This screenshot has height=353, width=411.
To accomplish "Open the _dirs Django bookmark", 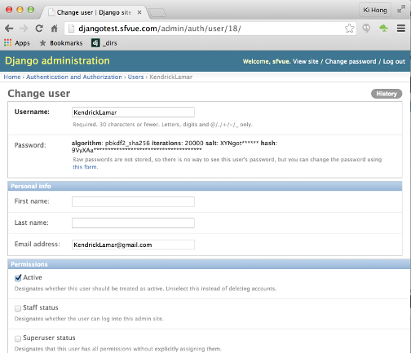I will pos(104,43).
